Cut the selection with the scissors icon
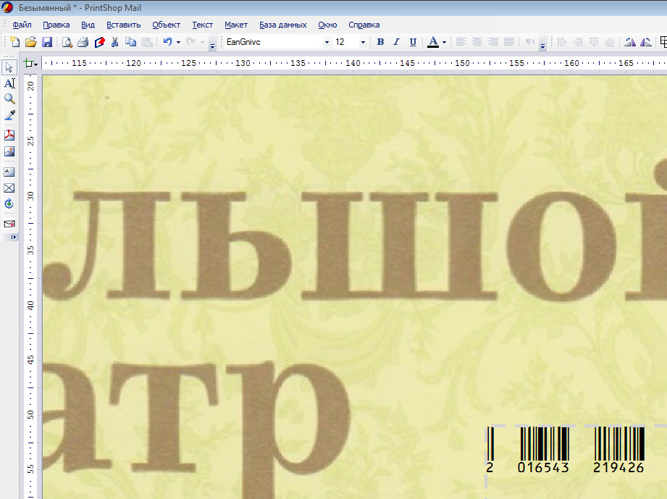This screenshot has width=667, height=499. click(x=114, y=42)
